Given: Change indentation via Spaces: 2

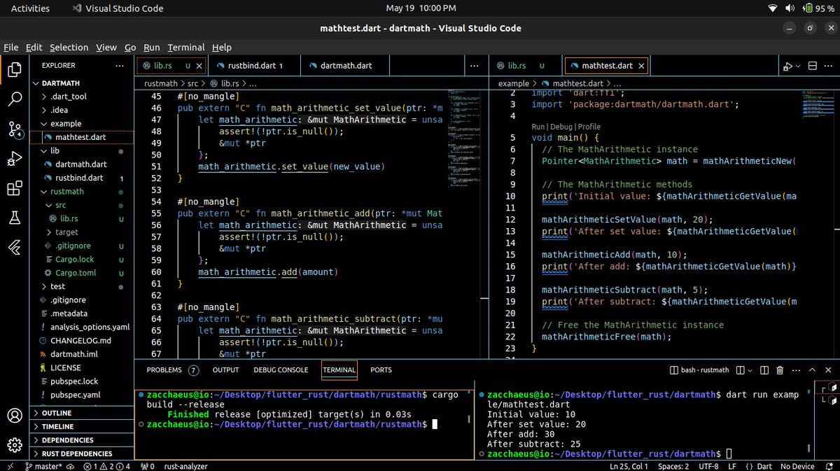Looking at the screenshot, I should pyautogui.click(x=673, y=466).
